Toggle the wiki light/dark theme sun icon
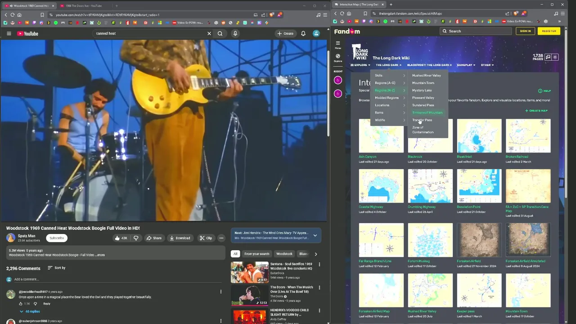Viewport: 576px width, 324px height. point(555,57)
